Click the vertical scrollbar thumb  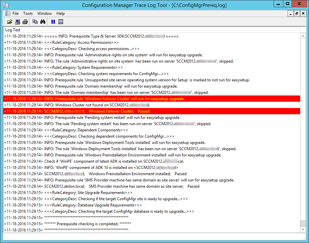pyautogui.click(x=303, y=224)
